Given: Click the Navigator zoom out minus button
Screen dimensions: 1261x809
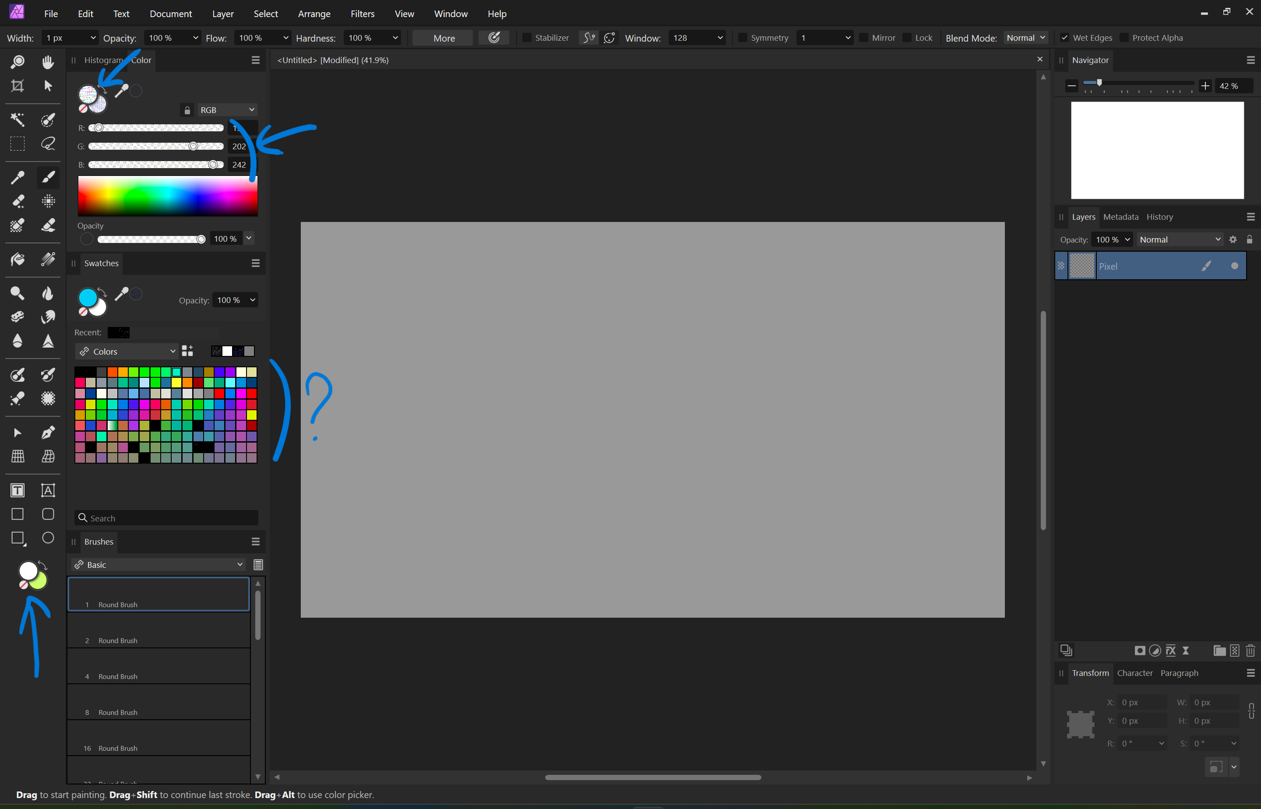Looking at the screenshot, I should click(x=1072, y=86).
